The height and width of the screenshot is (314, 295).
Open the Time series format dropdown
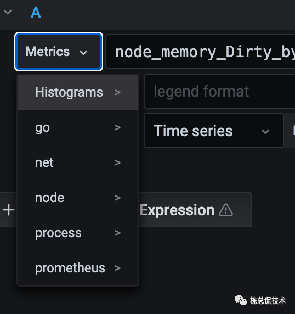[x=214, y=131]
